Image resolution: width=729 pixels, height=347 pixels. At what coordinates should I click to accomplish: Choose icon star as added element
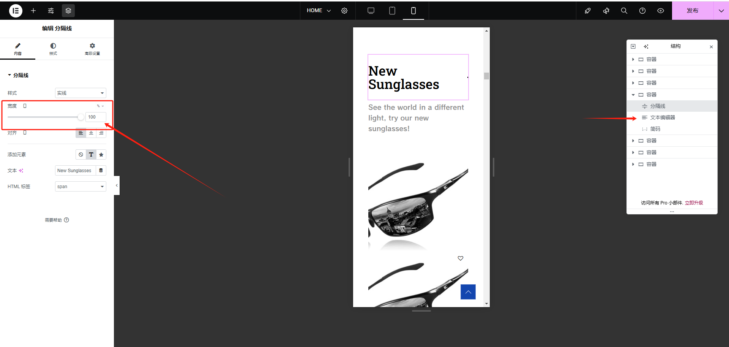click(x=101, y=155)
